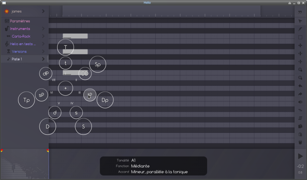Image resolution: width=307 pixels, height=180 pixels.
Task: Click the note icon beside Piste 1
Action: point(8,59)
